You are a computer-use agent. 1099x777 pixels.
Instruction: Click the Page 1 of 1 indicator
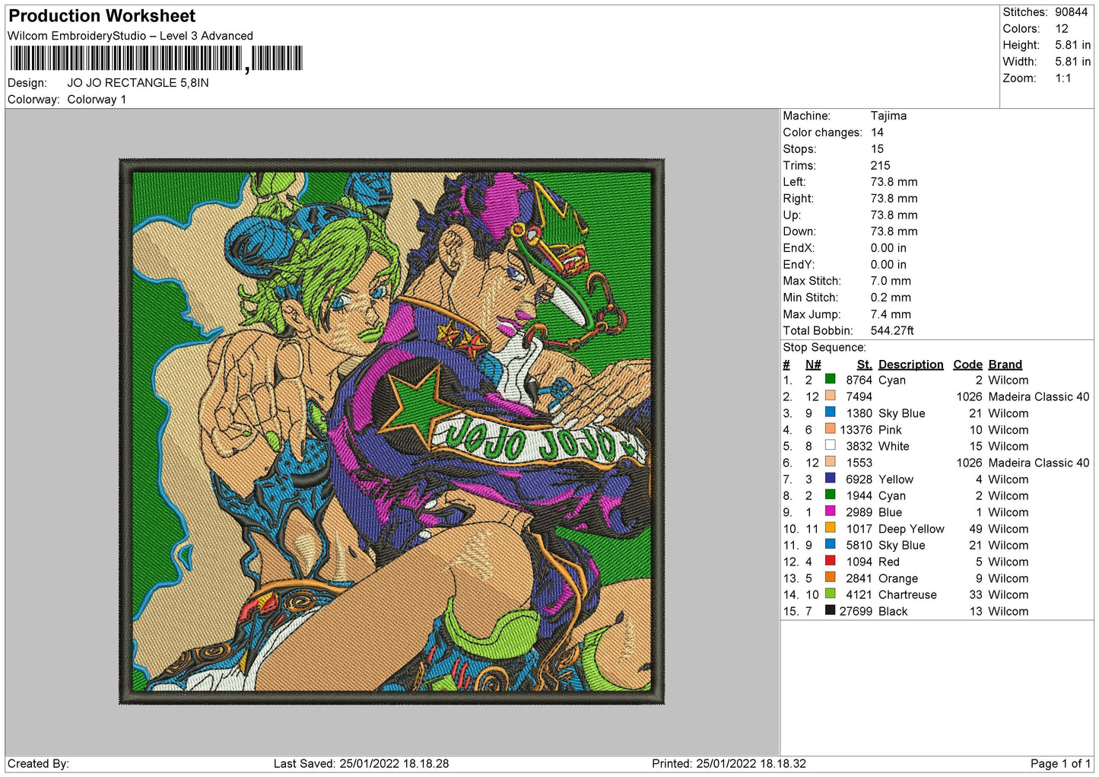pyautogui.click(x=1059, y=763)
